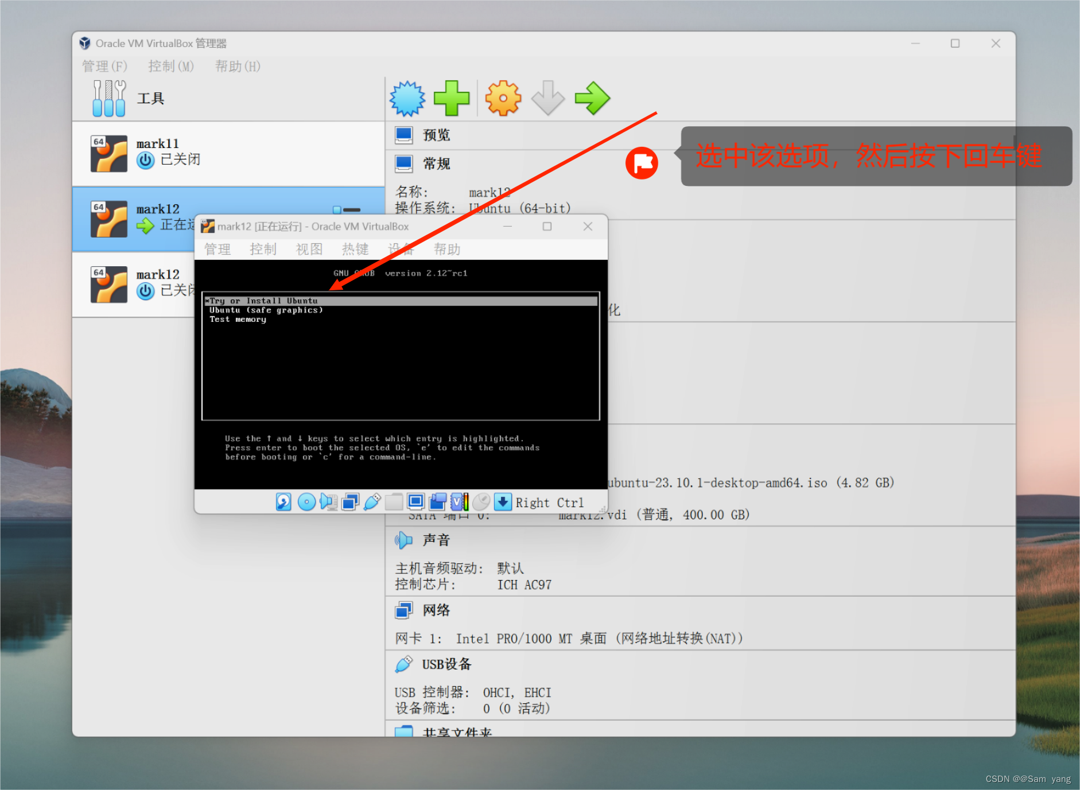Click the 'GNU GRUB version 2.12~rc1' header text

pos(401,273)
